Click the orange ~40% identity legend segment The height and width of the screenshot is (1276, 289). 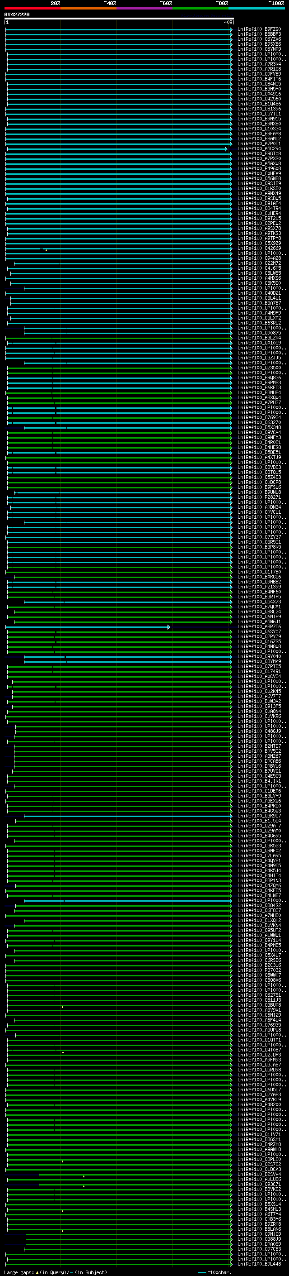click(x=89, y=8)
